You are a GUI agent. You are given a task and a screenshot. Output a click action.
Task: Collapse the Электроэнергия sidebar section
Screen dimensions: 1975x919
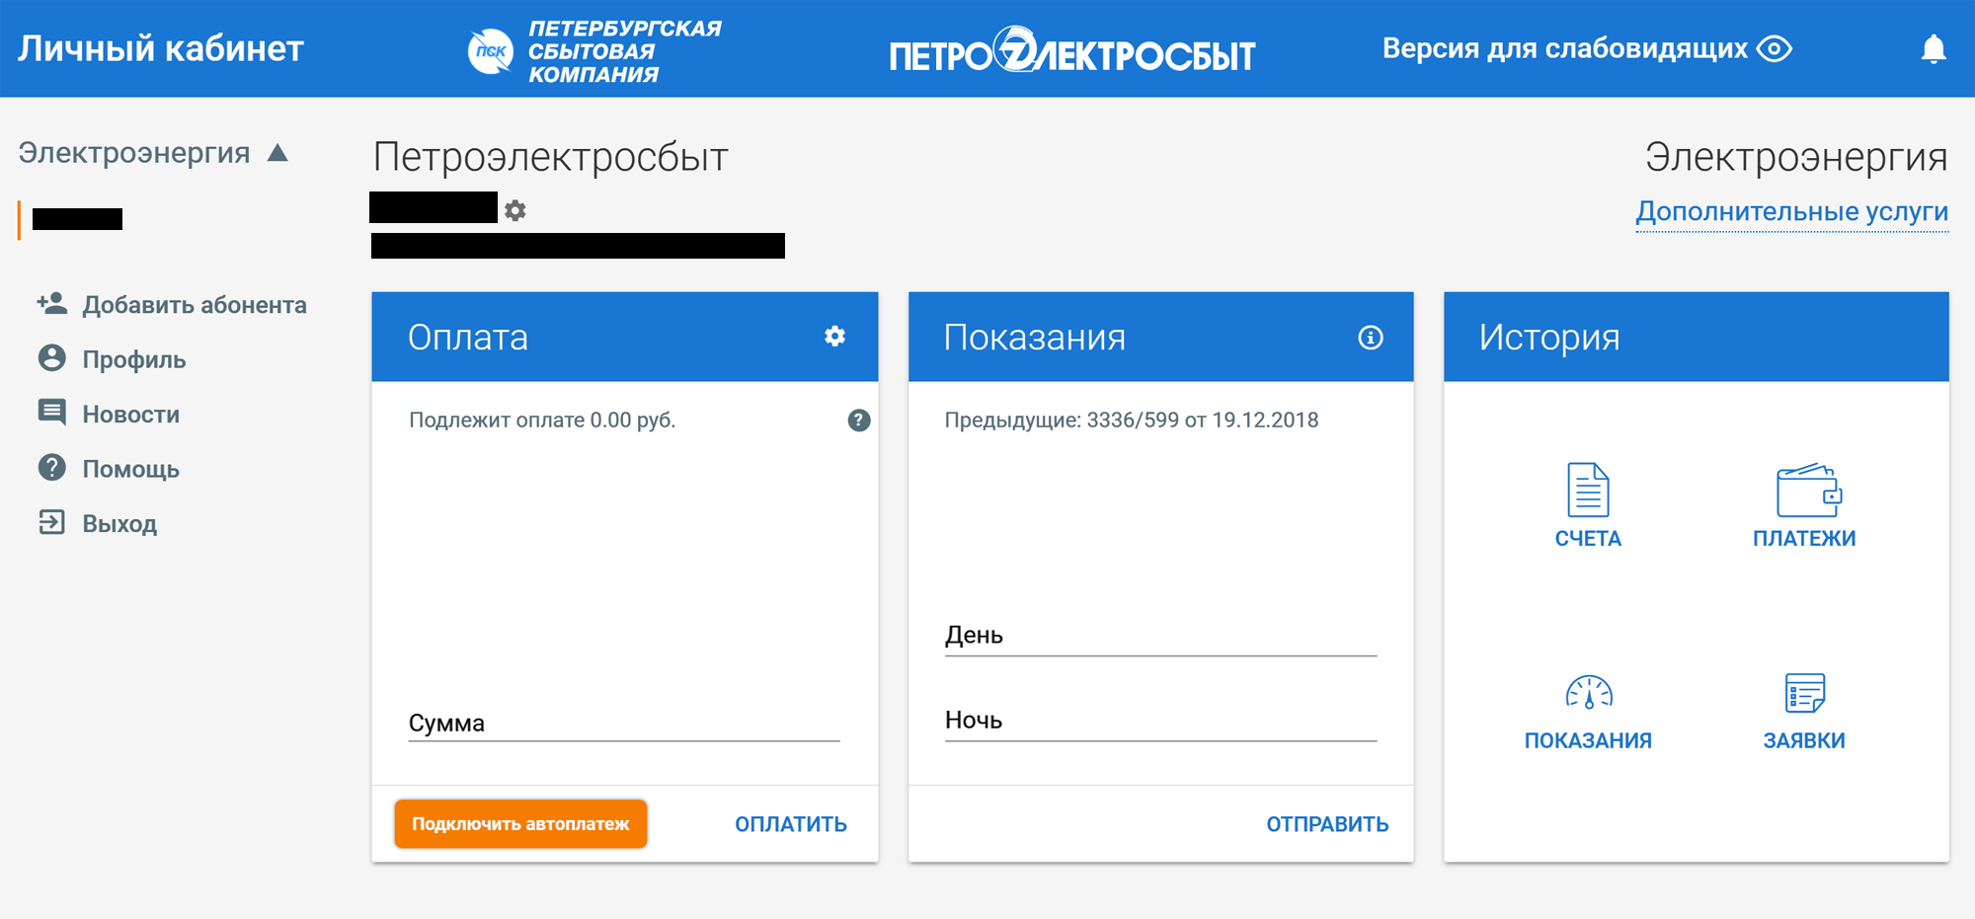[x=277, y=153]
